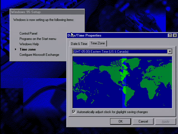Click the world time zone map

click(122, 82)
